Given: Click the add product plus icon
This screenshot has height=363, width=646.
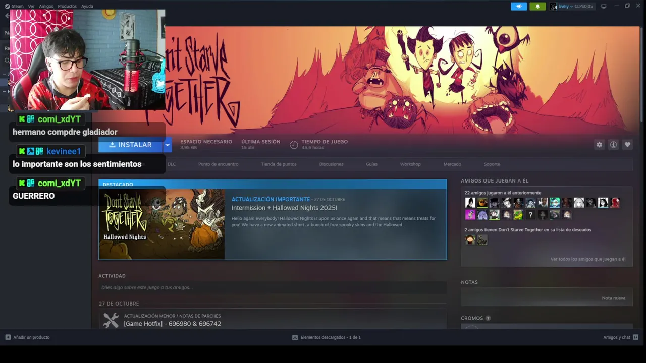Looking at the screenshot, I should tap(8, 337).
